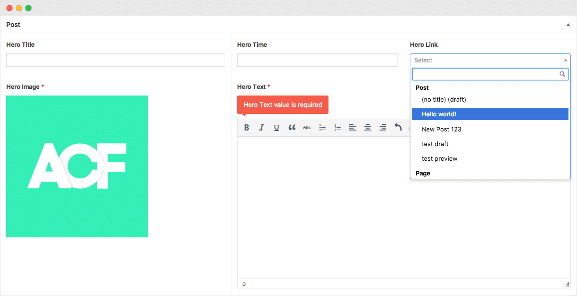Maximize window with green button

coord(28,8)
